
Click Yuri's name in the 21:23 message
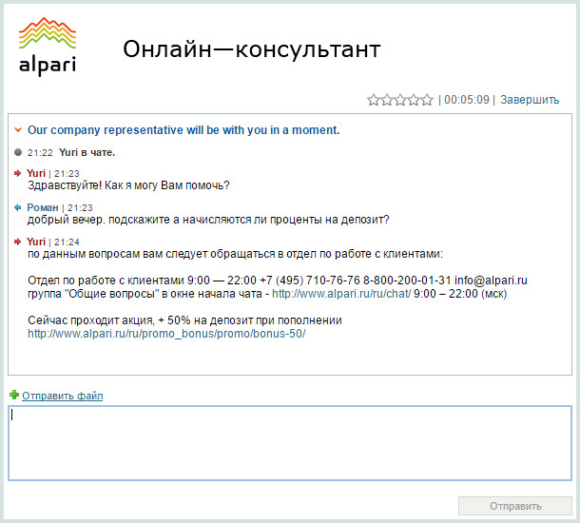click(36, 173)
